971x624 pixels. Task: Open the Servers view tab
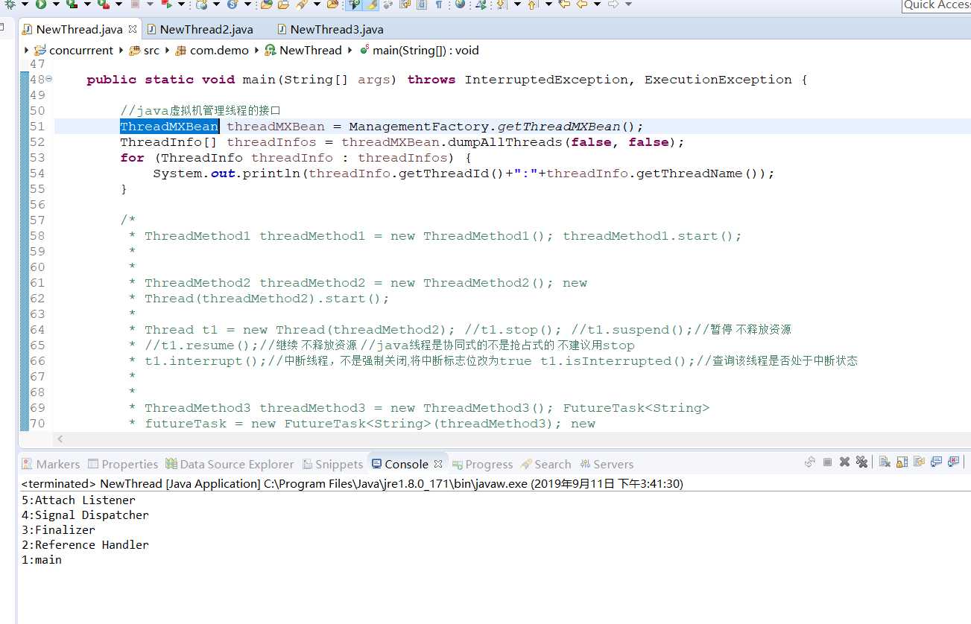pyautogui.click(x=607, y=464)
